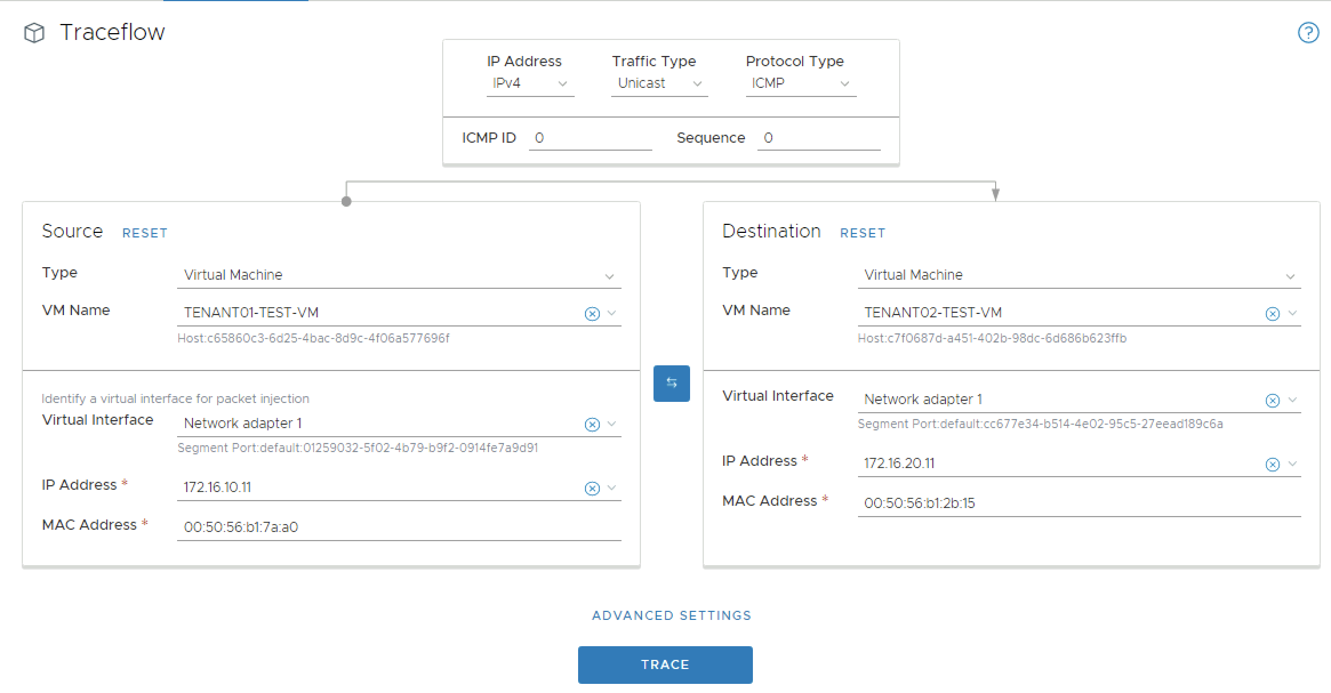Click the ICMP ID input field
This screenshot has height=693, width=1331.
click(x=590, y=138)
